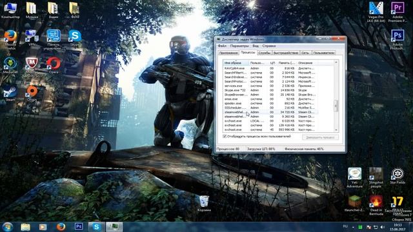The image size is (413, 232).
Task: Show hidden tray icons arrow
Action: point(353,227)
